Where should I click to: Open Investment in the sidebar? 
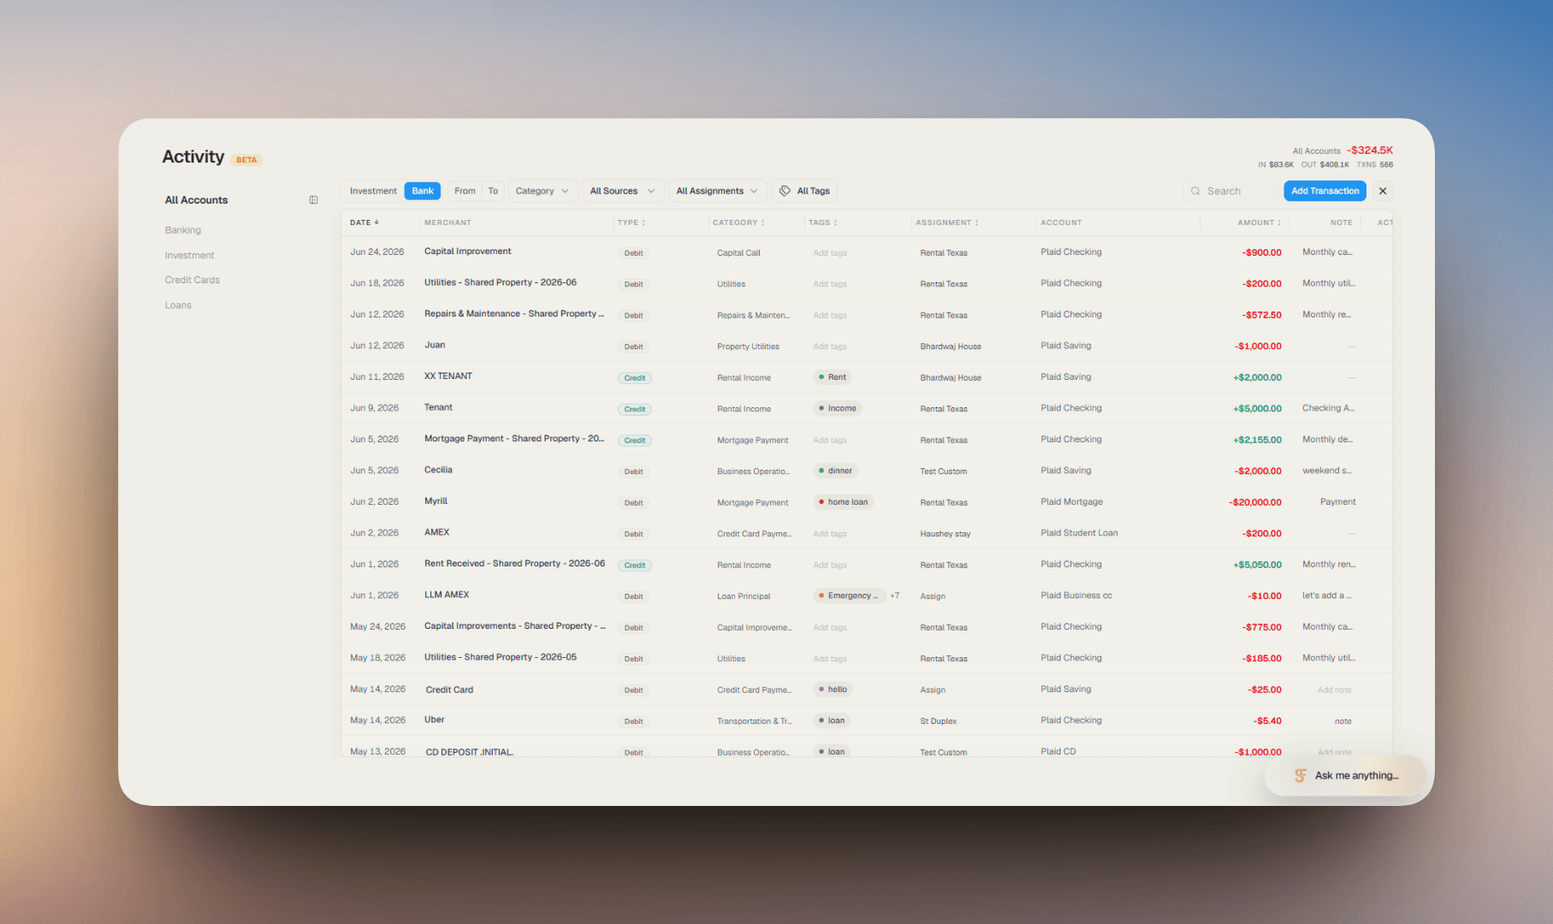pos(189,255)
